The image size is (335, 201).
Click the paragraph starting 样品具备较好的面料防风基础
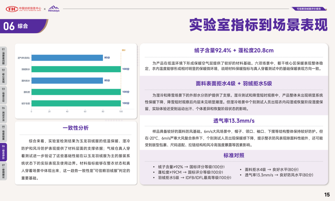point(234,138)
